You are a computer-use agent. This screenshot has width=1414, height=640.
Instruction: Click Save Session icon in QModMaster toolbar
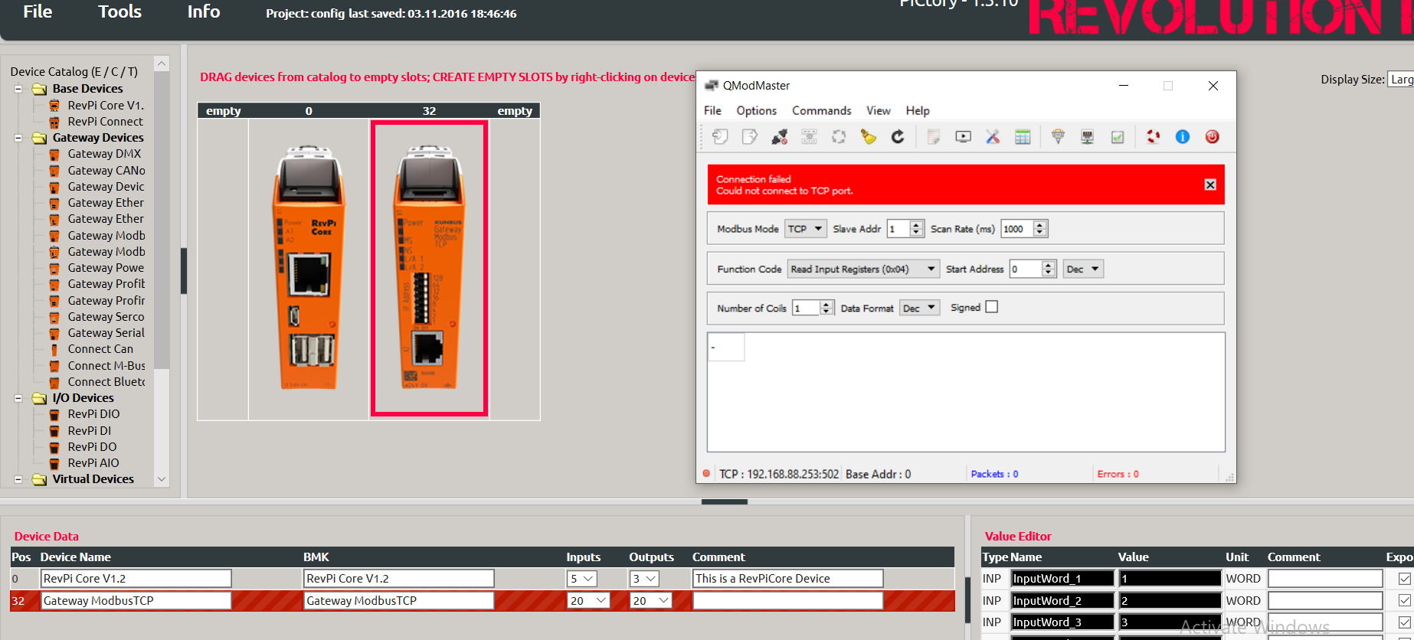pos(749,136)
